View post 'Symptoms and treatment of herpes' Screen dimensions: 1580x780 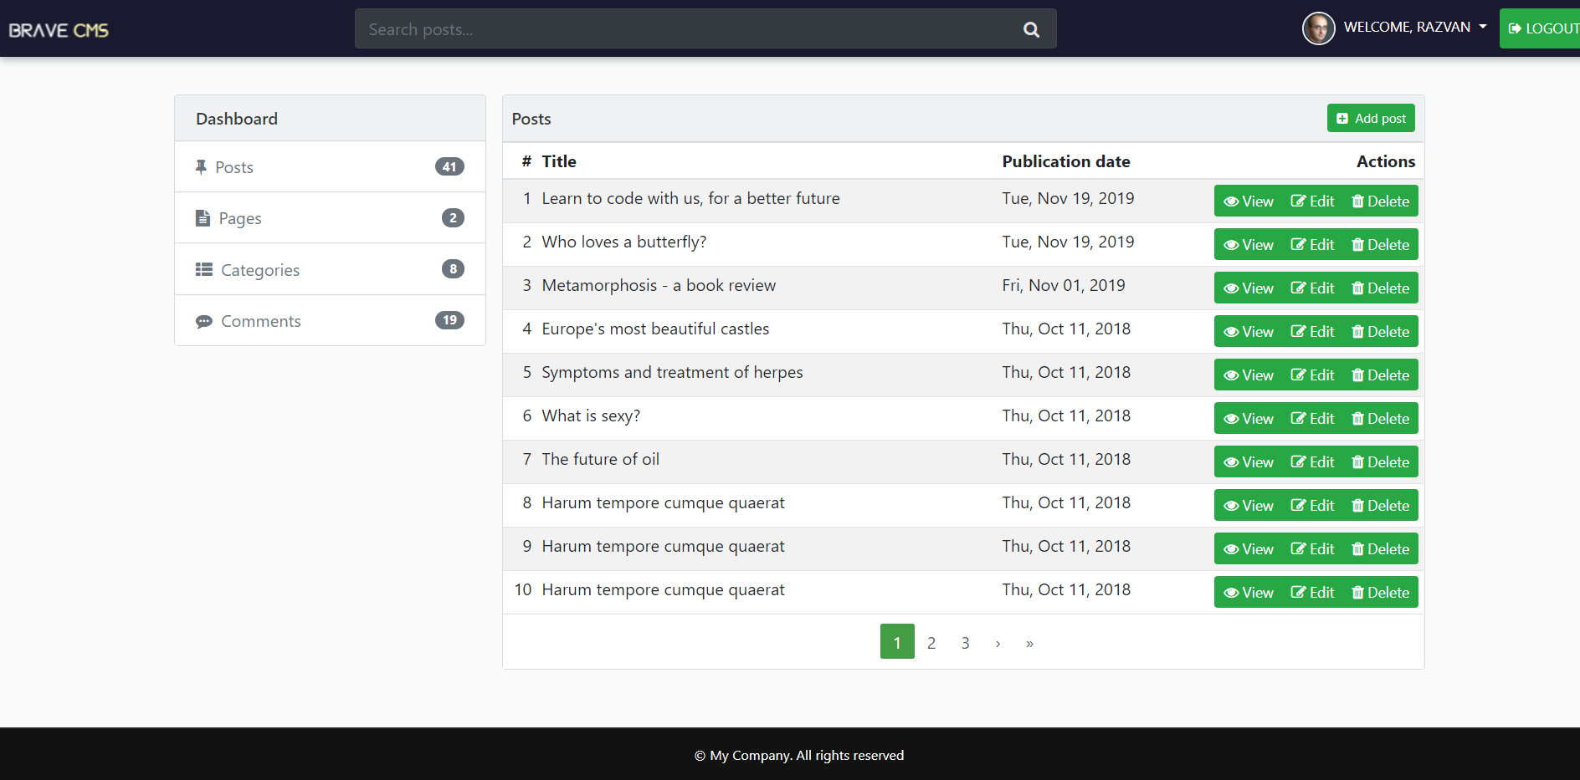point(1248,375)
